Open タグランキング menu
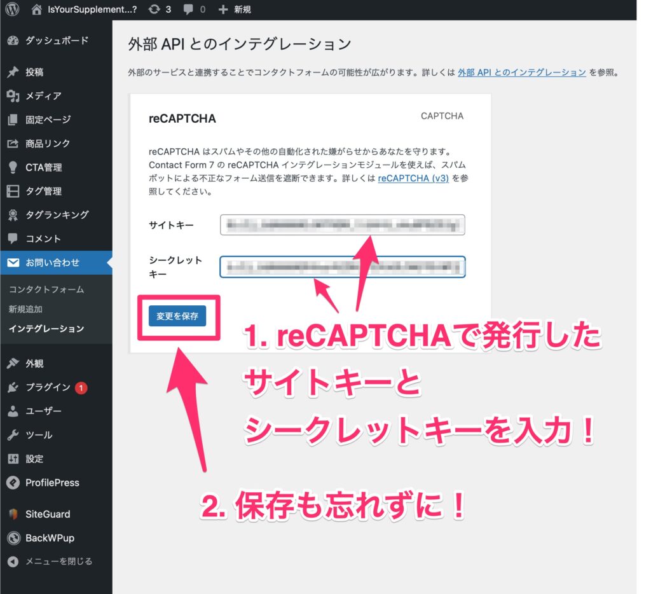The image size is (651, 594). (x=57, y=215)
